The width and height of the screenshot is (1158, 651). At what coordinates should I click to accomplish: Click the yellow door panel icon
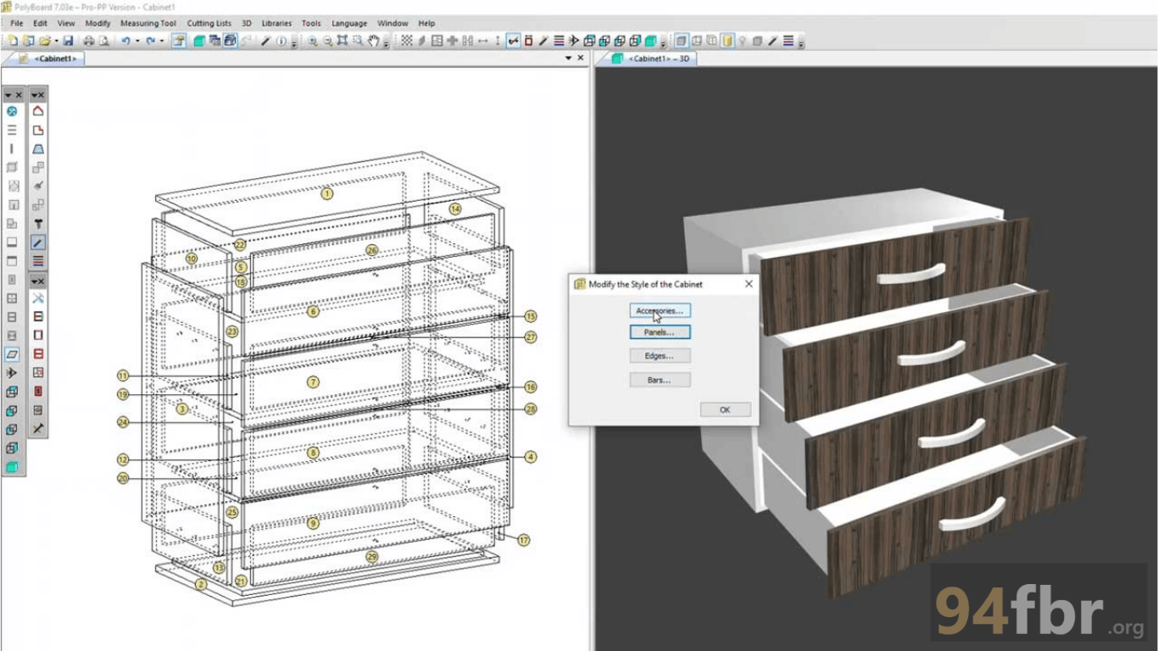point(727,40)
